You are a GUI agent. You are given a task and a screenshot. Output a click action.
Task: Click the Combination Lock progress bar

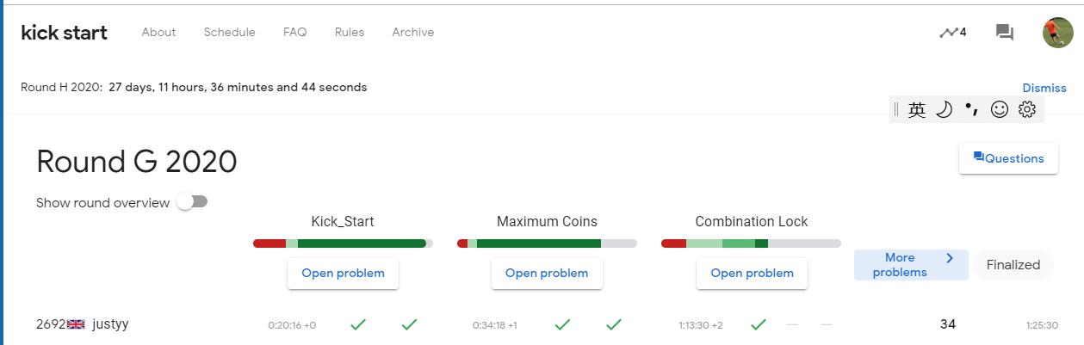click(x=751, y=243)
